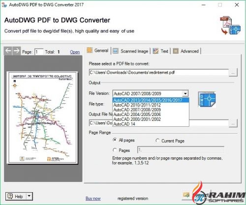Image resolution: width=246 pixels, height=205 pixels.
Task: Click the Help question mark icon
Action: [x=10, y=196]
